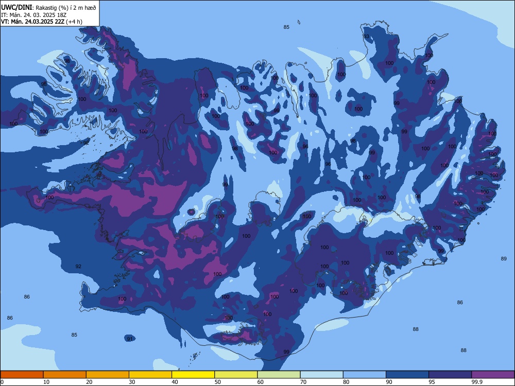
Task: Select the '95' legend scale label
Action: pos(432,382)
